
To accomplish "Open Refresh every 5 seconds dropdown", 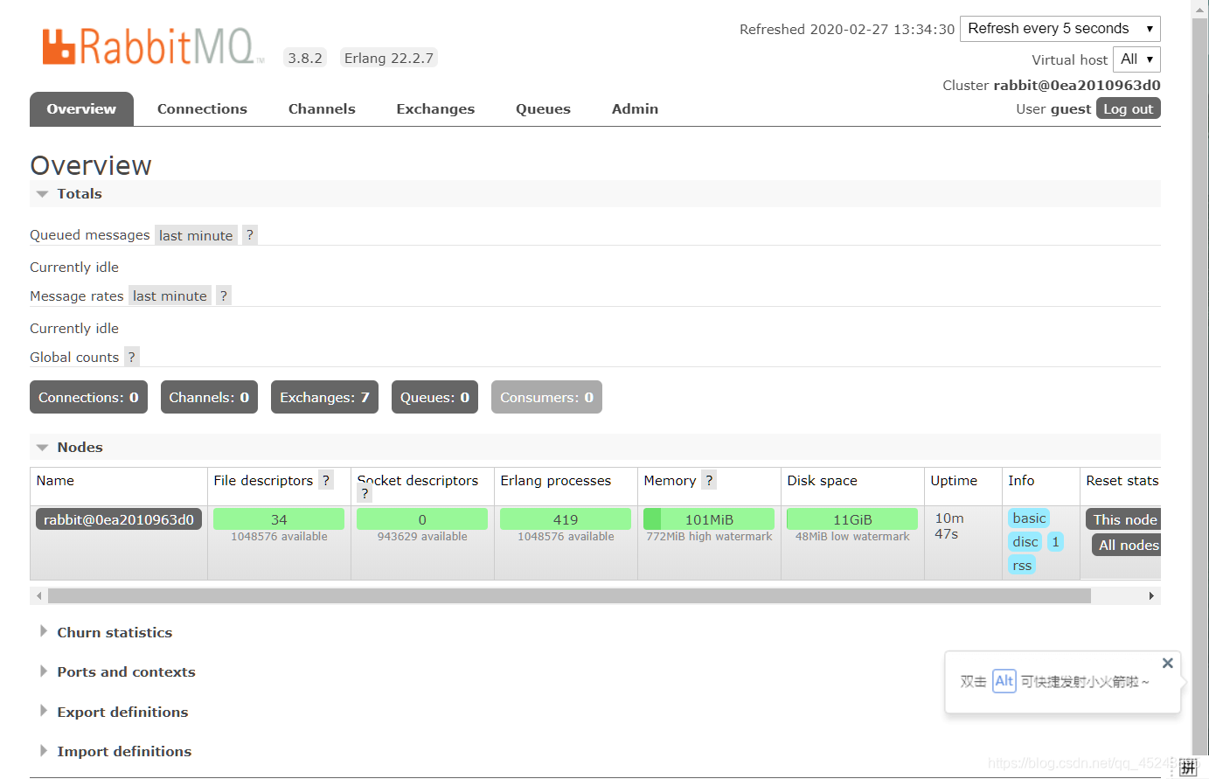I will [1060, 29].
